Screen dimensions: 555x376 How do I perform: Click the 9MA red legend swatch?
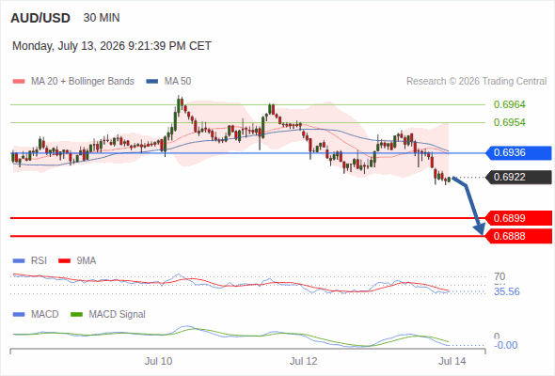64,261
